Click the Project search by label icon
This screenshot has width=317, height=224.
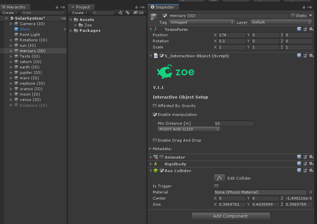click(128, 13)
